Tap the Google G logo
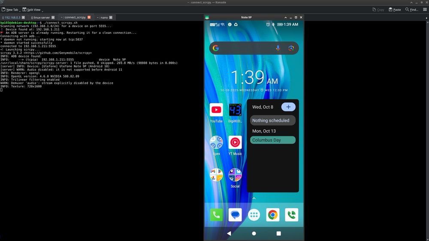429x241 pixels. [216, 48]
